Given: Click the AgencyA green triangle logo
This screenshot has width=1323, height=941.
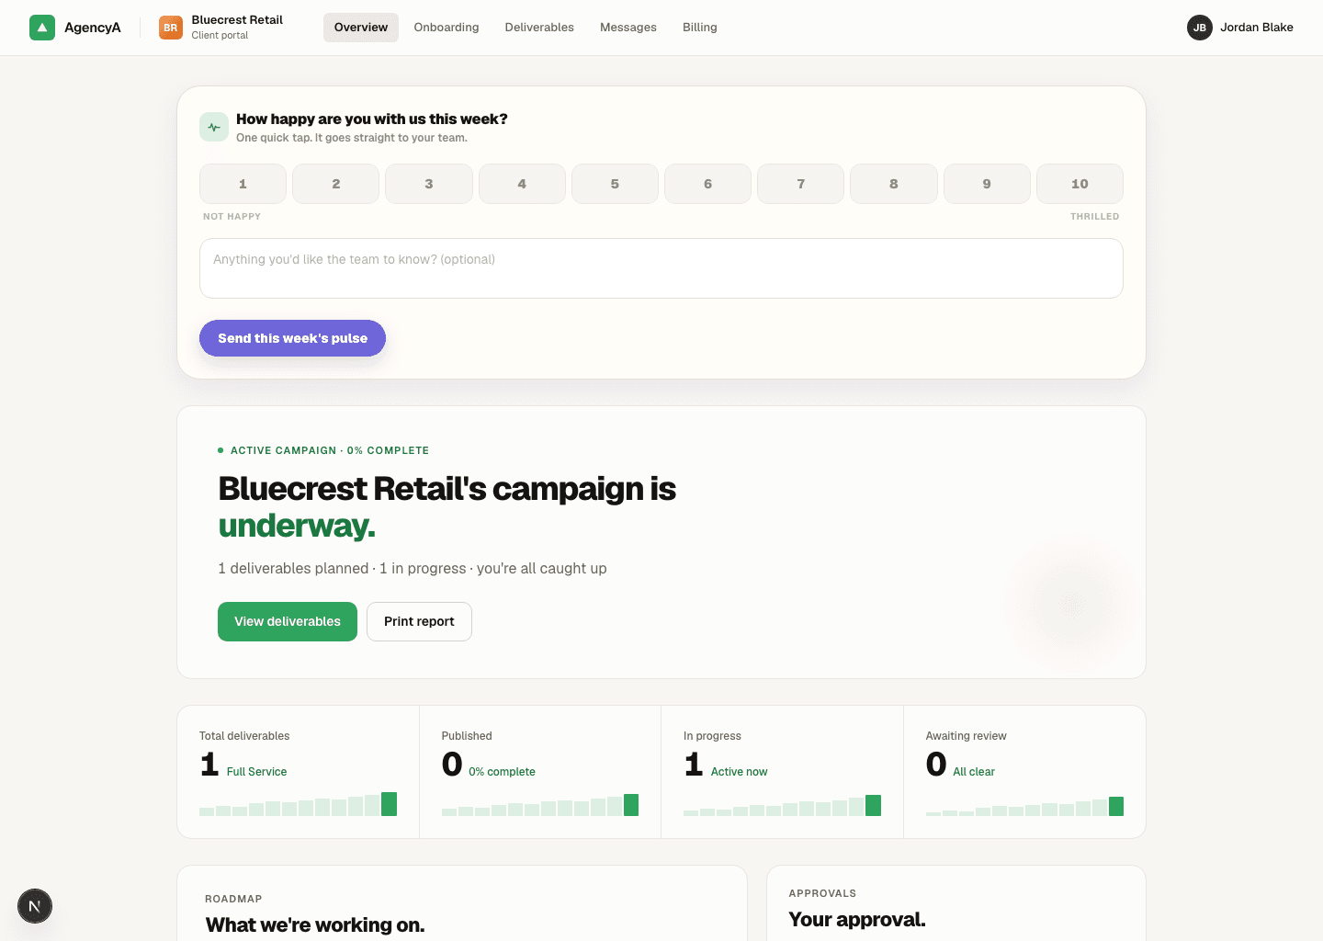Looking at the screenshot, I should 42,28.
